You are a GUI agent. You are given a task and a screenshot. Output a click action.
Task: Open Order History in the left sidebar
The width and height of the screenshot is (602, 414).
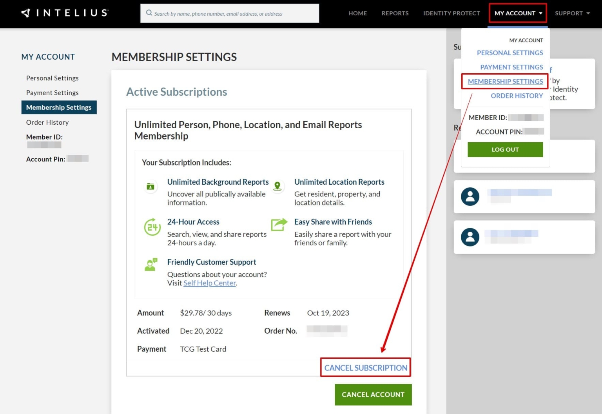pos(47,122)
